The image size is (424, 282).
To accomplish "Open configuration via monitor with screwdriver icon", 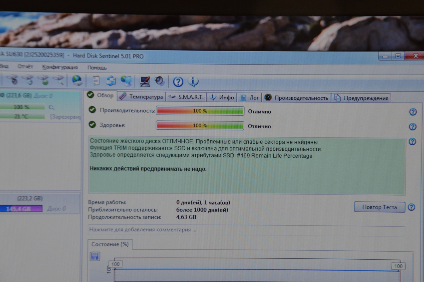I will (145, 81).
